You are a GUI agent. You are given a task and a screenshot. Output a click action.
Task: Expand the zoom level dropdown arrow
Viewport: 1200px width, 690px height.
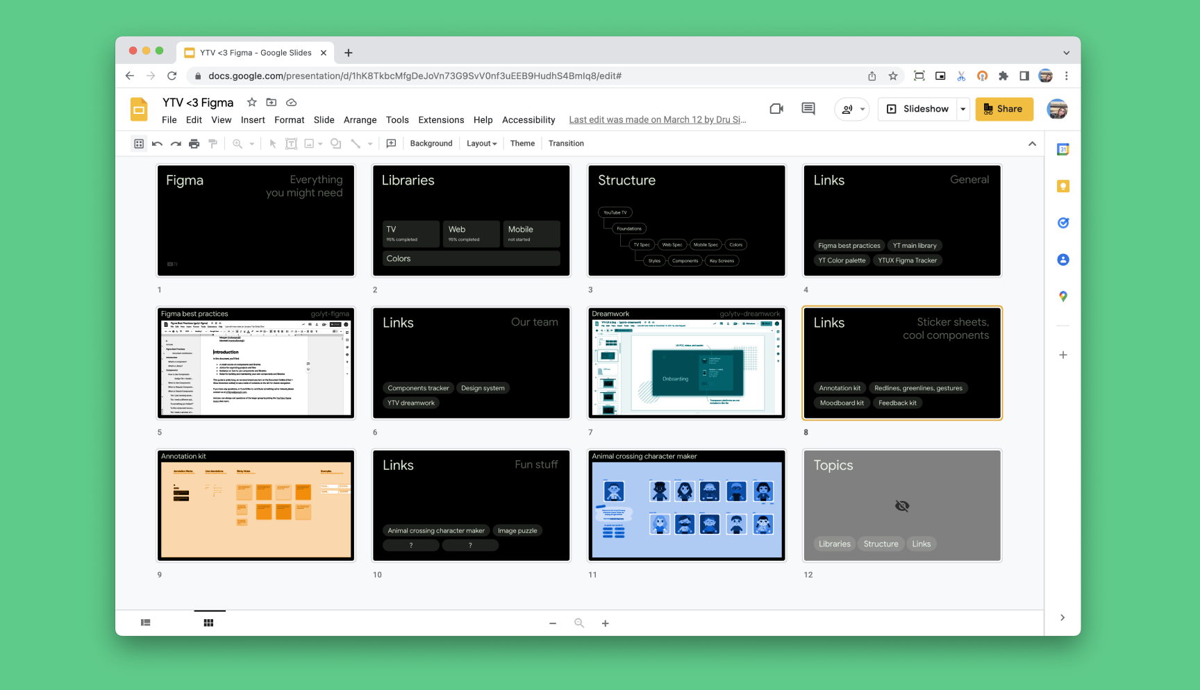(x=251, y=144)
